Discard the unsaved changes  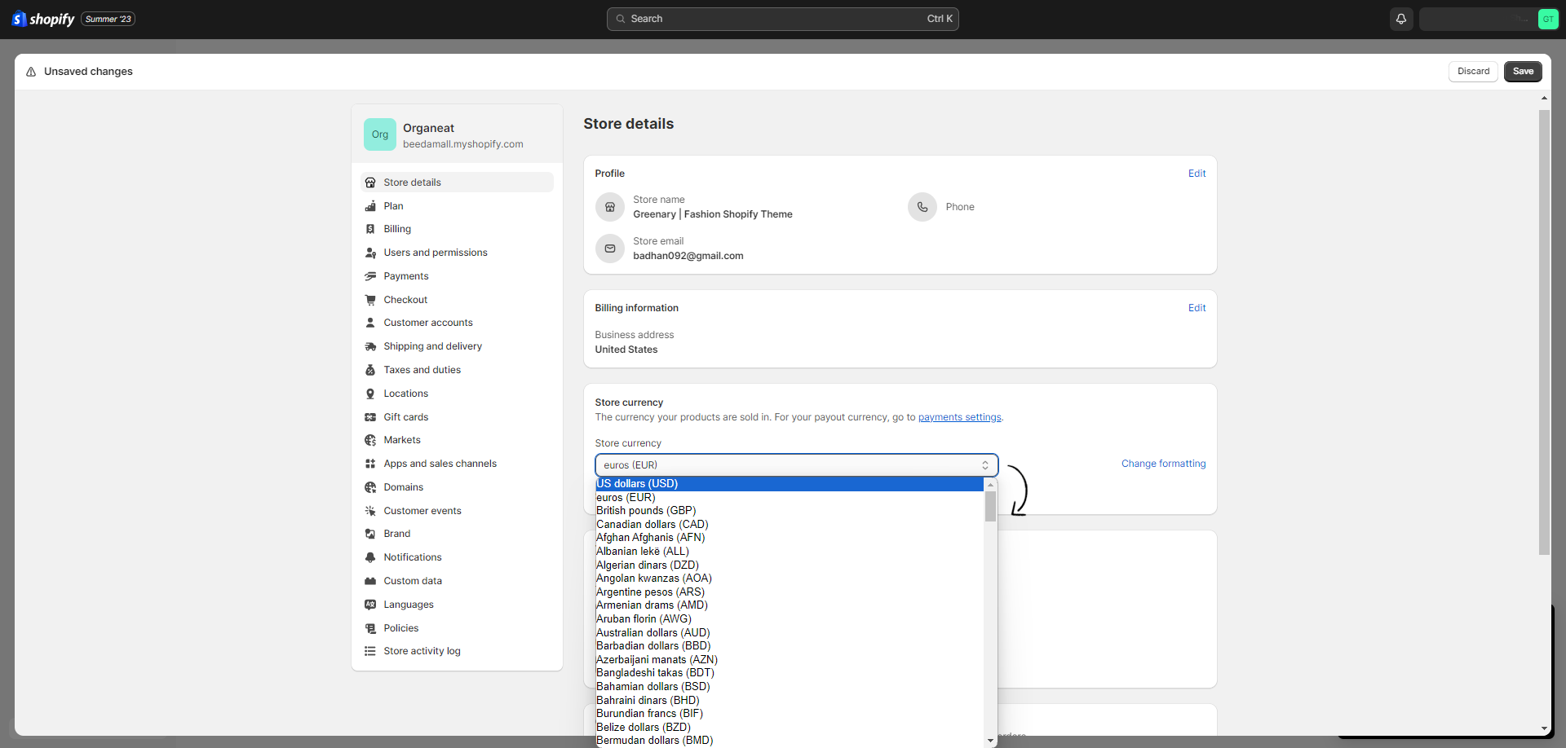(x=1473, y=72)
